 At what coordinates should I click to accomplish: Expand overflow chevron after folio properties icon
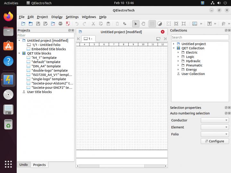(201, 24)
